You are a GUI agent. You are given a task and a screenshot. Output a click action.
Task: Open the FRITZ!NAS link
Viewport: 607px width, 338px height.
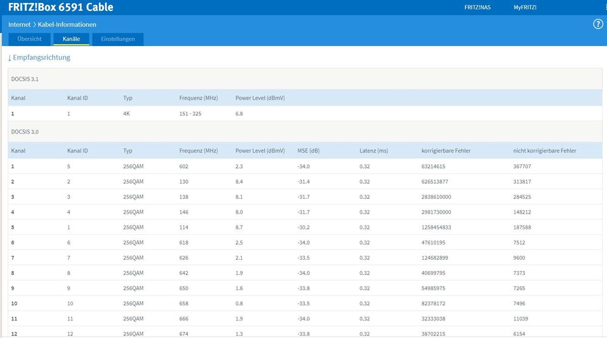tap(477, 7)
